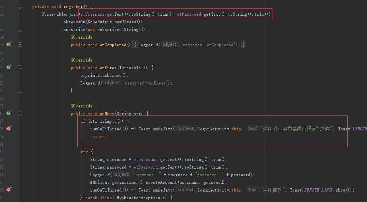Click the username variable in its String declaration

point(117,159)
